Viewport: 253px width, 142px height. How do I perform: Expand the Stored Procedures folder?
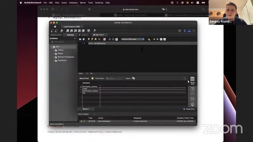pyautogui.click(x=54, y=57)
